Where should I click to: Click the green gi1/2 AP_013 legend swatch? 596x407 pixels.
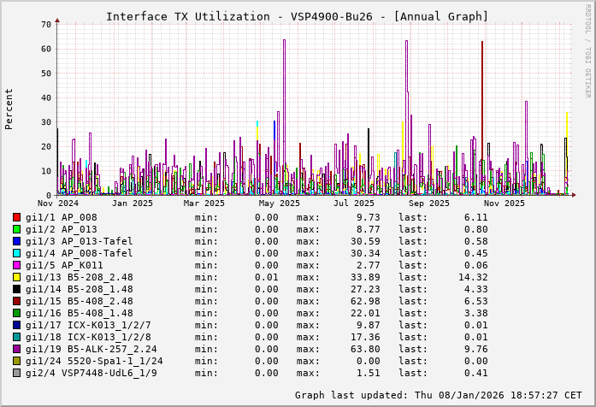16,229
